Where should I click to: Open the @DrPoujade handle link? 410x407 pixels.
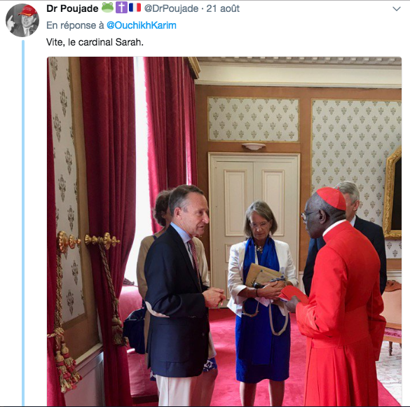(x=171, y=8)
